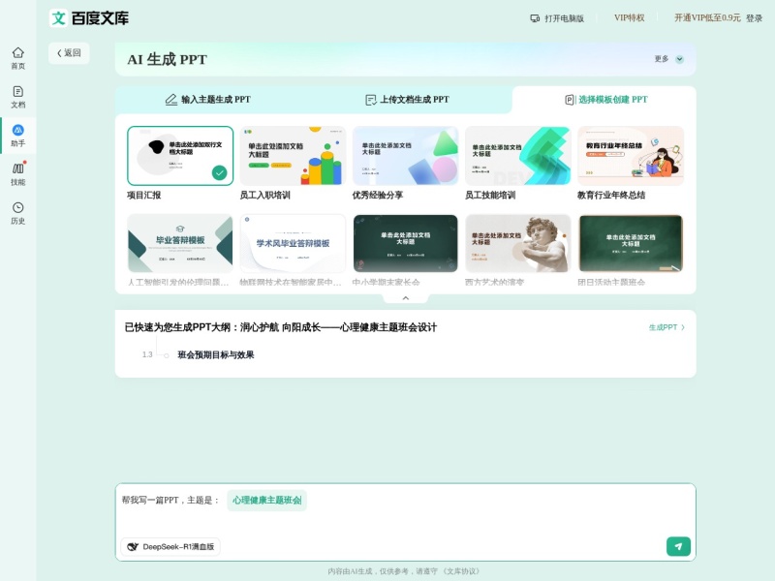Click the monitor icon beside 打开电脑版

535,18
